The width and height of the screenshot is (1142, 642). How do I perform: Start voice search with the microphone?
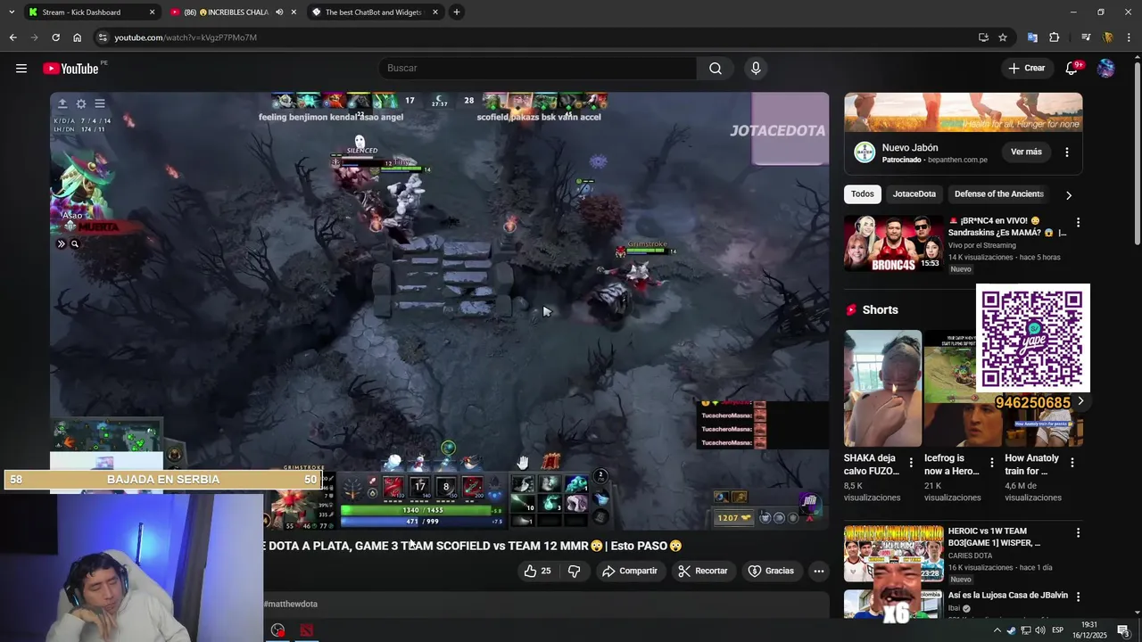click(x=756, y=69)
